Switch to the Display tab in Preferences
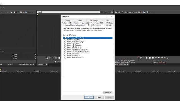The image size is (180, 101). [x=80, y=21]
